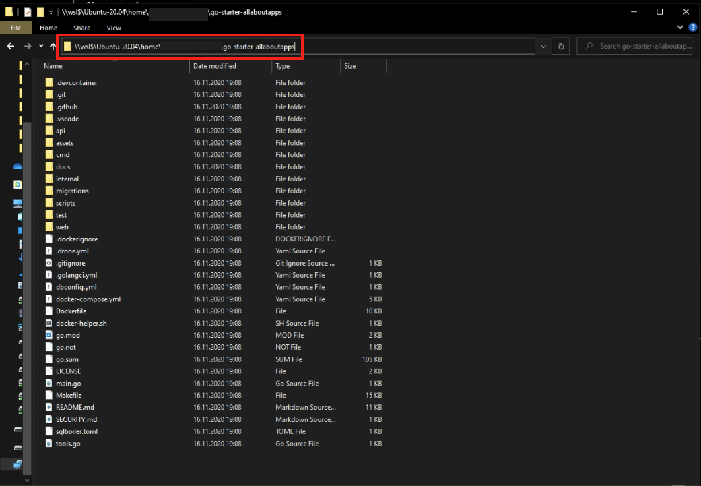Open Help via the question mark icon
Viewport: 701px width, 486px height.
(x=694, y=27)
